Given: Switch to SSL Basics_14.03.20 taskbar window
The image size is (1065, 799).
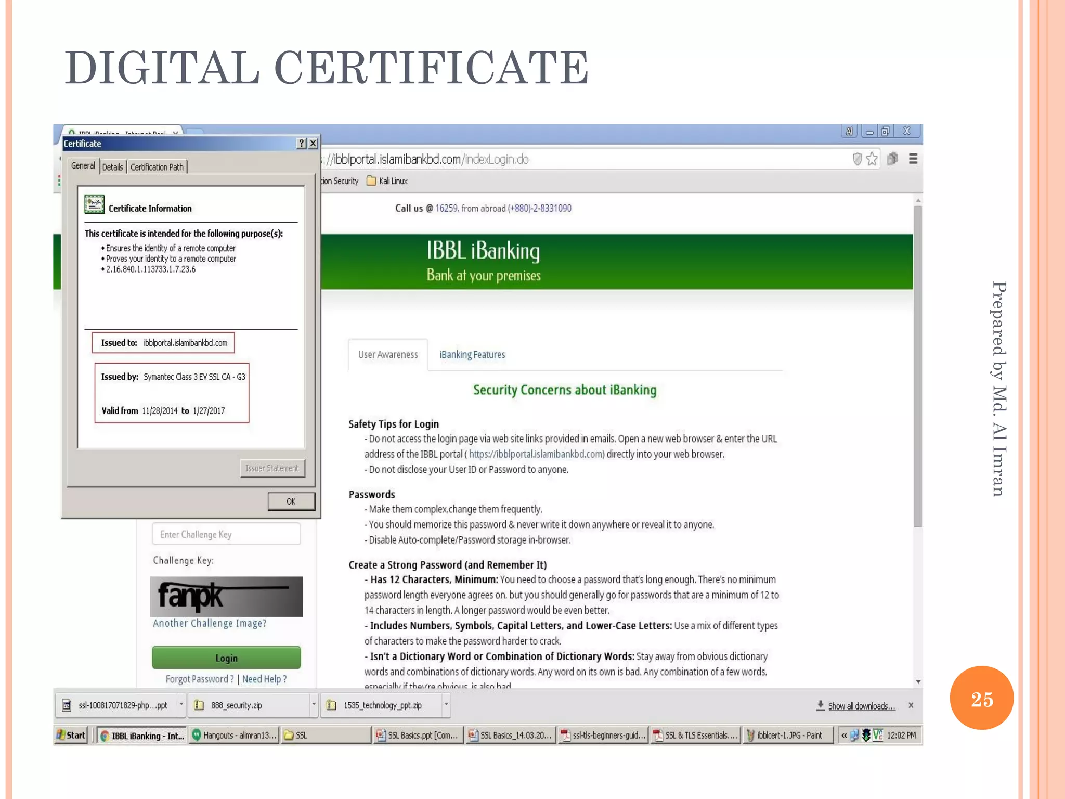Looking at the screenshot, I should point(511,736).
